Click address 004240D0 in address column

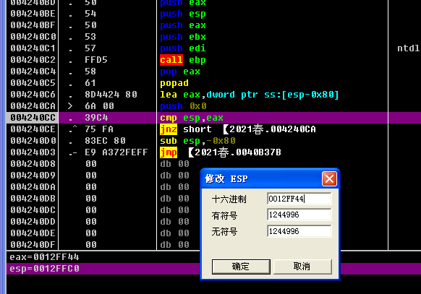coord(33,141)
